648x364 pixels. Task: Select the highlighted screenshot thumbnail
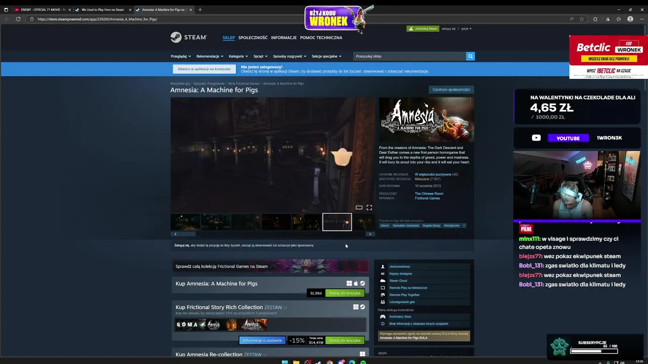[x=337, y=222]
